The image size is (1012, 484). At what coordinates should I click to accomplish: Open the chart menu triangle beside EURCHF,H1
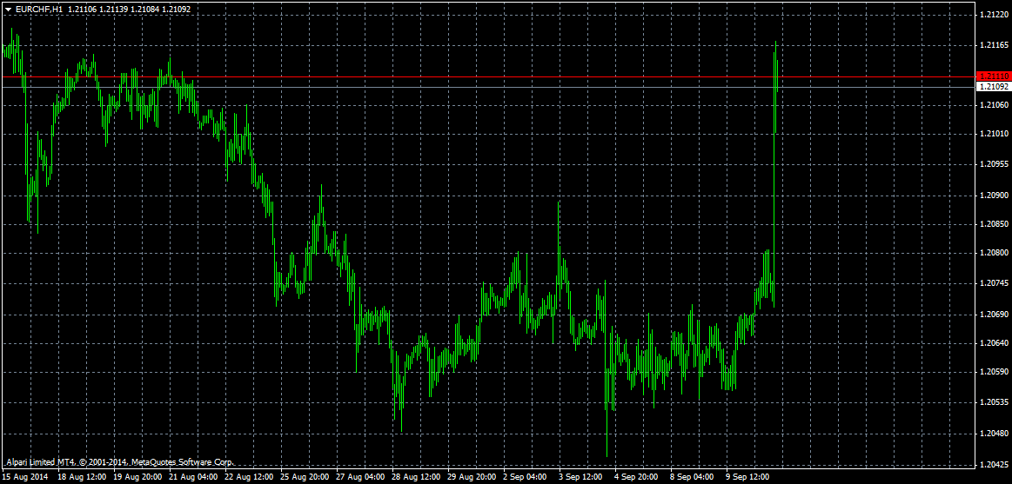(x=9, y=9)
